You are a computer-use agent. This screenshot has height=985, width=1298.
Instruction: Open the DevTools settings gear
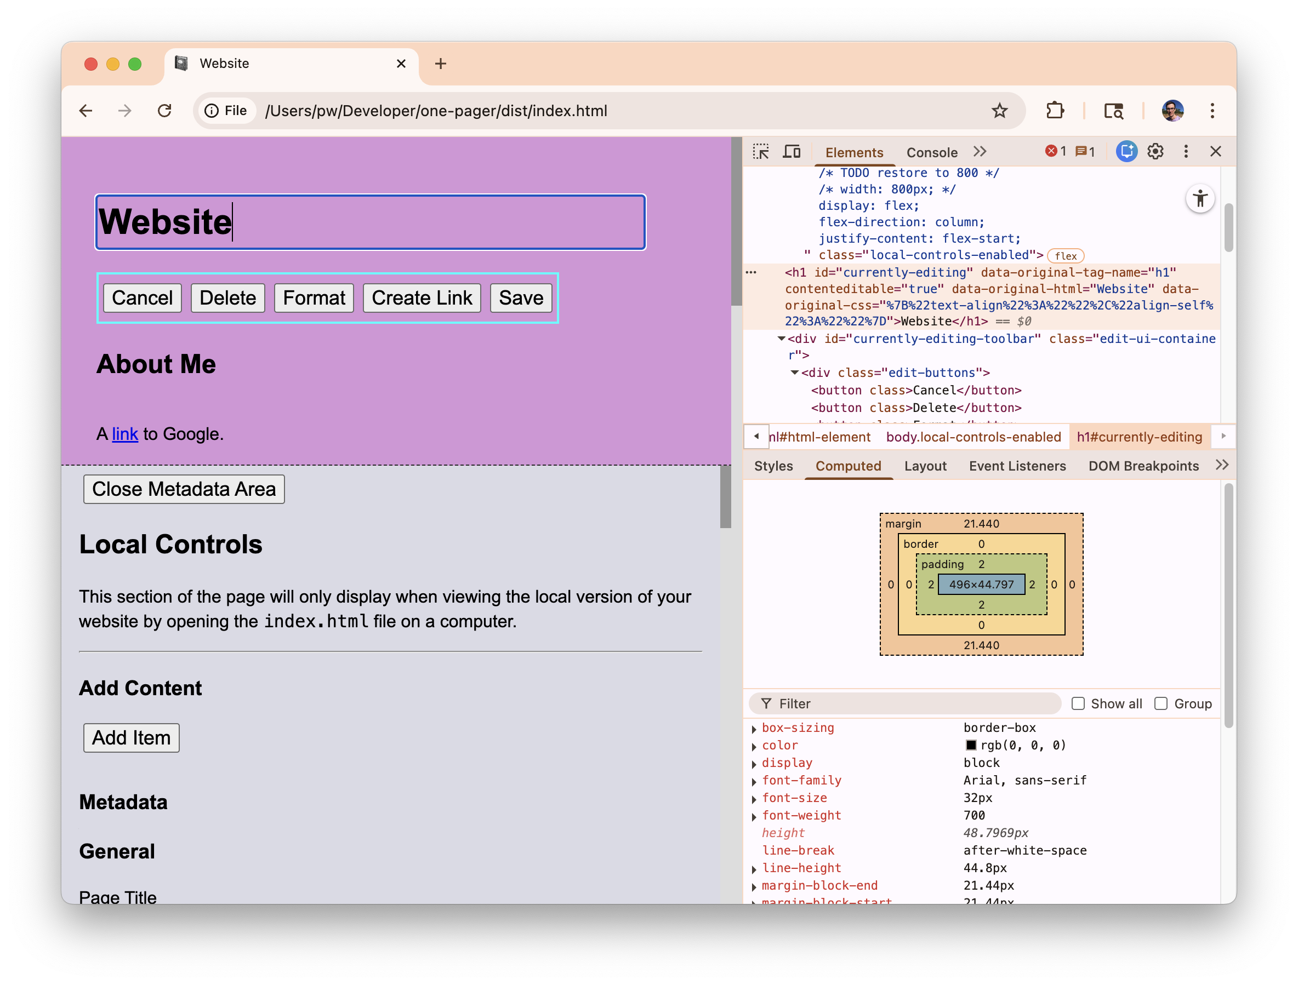[1155, 151]
